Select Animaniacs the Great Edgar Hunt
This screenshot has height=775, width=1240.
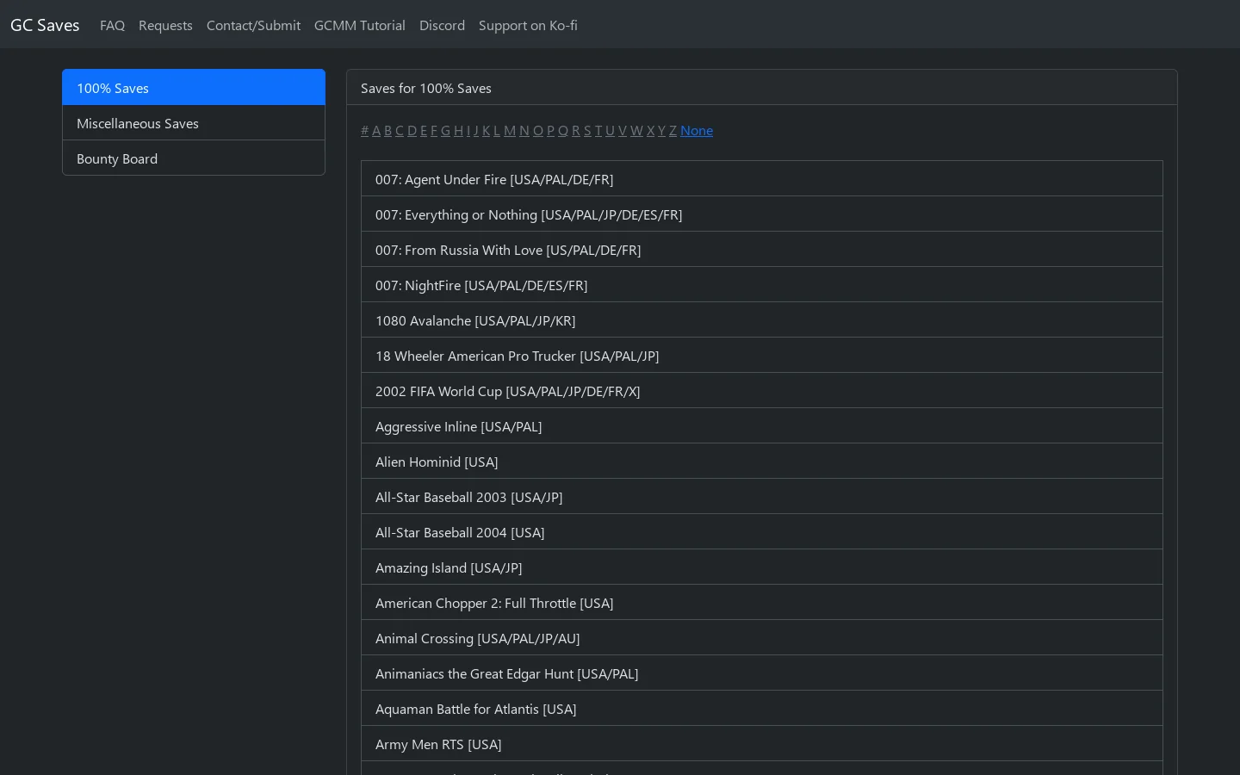coord(762,673)
